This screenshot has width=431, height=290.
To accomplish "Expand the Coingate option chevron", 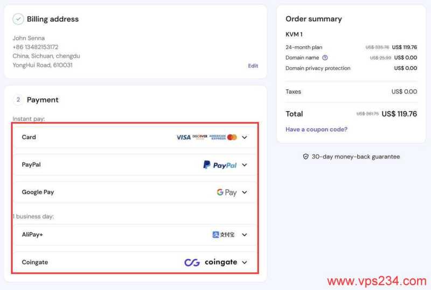I will point(245,263).
